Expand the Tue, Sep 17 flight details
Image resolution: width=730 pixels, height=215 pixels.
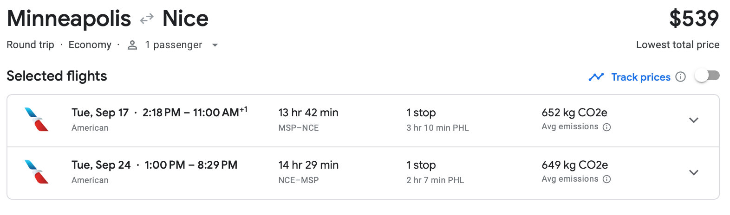[x=694, y=120]
